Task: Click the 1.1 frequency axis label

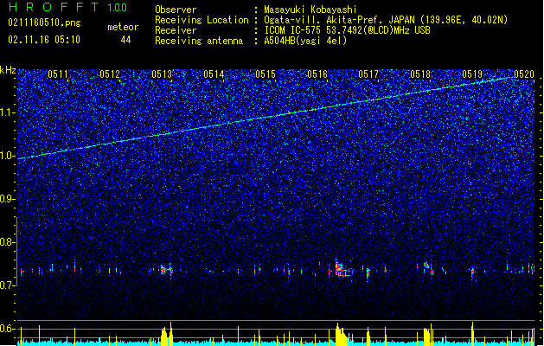Action: 8,112
